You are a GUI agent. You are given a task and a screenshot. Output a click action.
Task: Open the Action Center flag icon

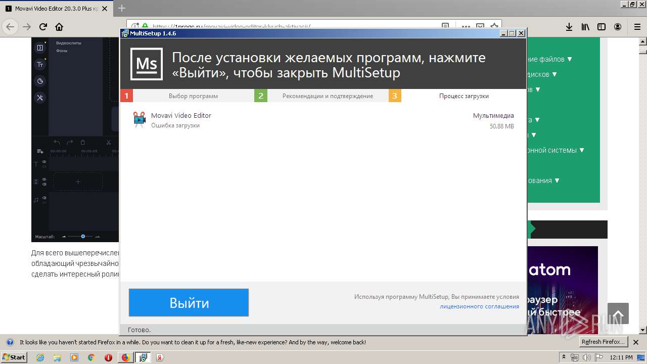point(599,357)
